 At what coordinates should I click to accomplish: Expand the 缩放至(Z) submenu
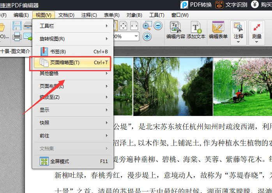click(x=73, y=97)
